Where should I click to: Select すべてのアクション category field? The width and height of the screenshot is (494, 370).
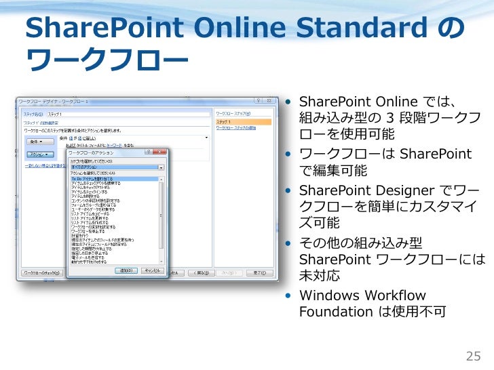[115, 167]
